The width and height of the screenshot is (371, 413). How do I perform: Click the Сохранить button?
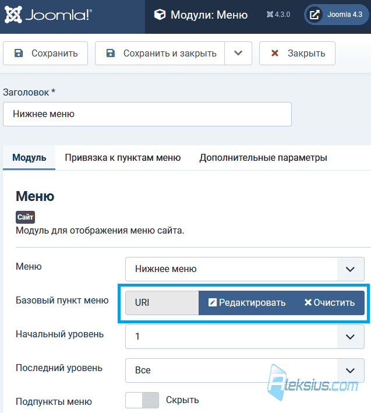click(x=45, y=53)
